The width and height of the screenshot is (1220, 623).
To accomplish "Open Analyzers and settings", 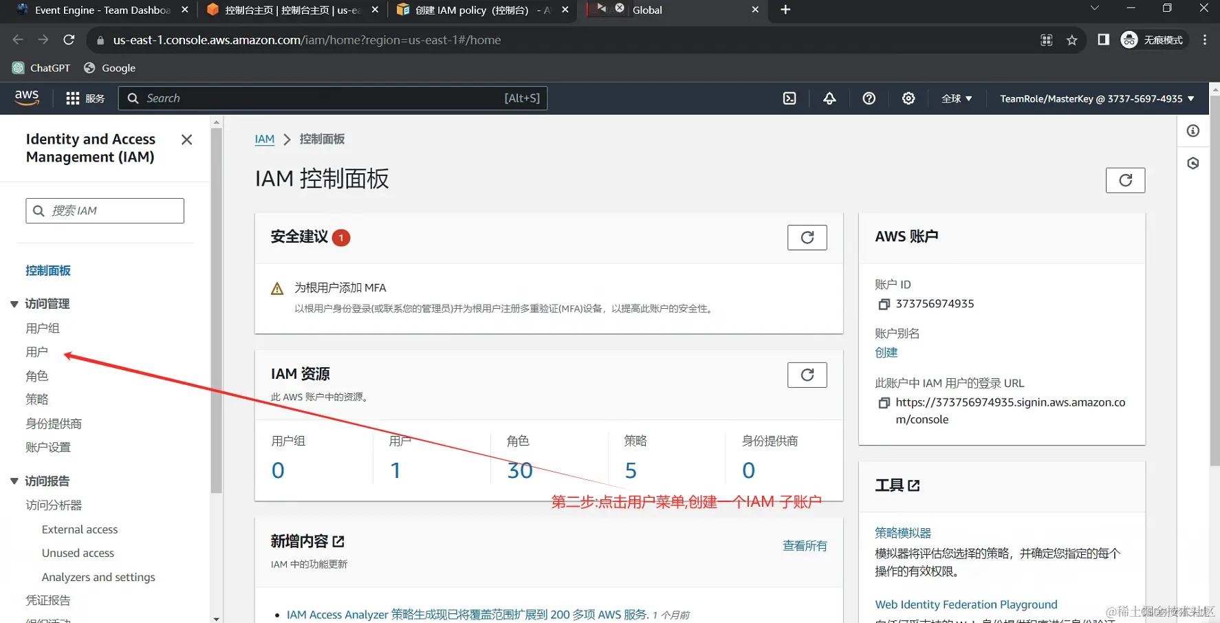I will click(x=98, y=577).
